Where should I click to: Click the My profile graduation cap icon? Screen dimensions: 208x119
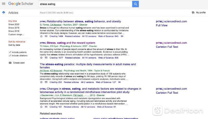click(193, 12)
